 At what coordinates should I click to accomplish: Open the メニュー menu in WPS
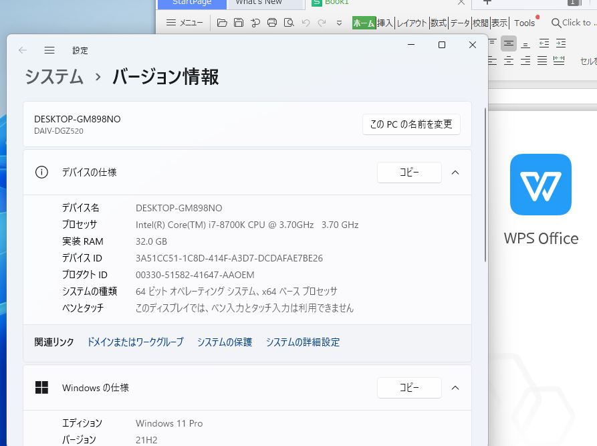click(x=185, y=23)
